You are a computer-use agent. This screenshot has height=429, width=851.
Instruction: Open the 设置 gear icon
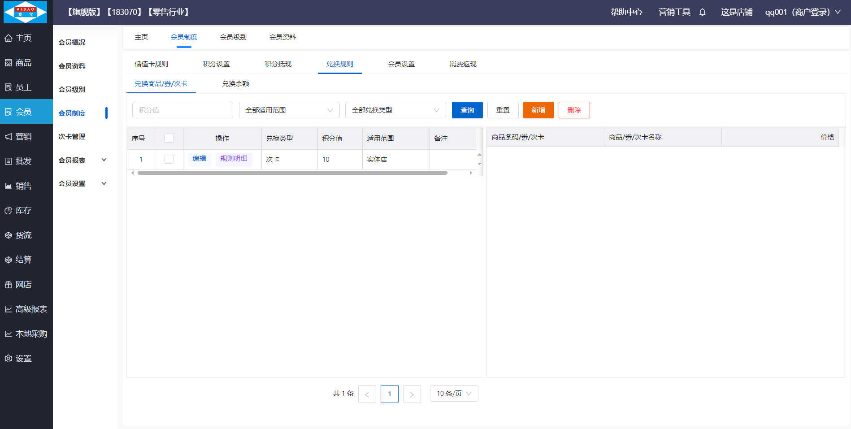pos(9,359)
